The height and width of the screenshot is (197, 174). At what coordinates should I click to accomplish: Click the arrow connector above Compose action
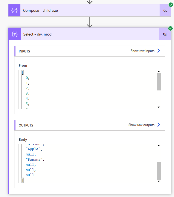(x=90, y=2)
